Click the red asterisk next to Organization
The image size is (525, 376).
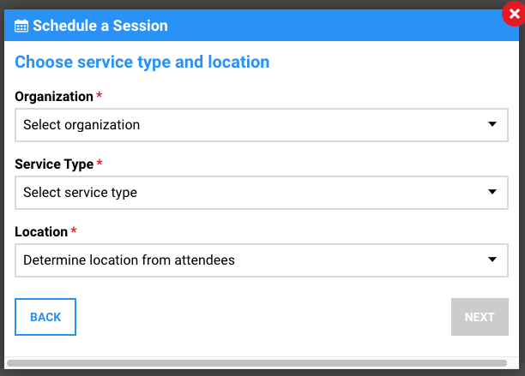[x=100, y=95]
